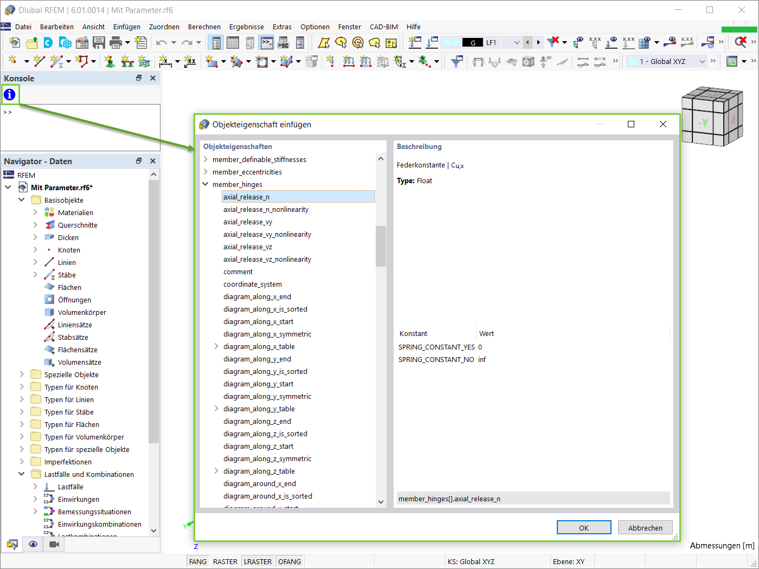The width and height of the screenshot is (759, 569).
Task: Toggle LRASTER in status bar
Action: tap(258, 561)
